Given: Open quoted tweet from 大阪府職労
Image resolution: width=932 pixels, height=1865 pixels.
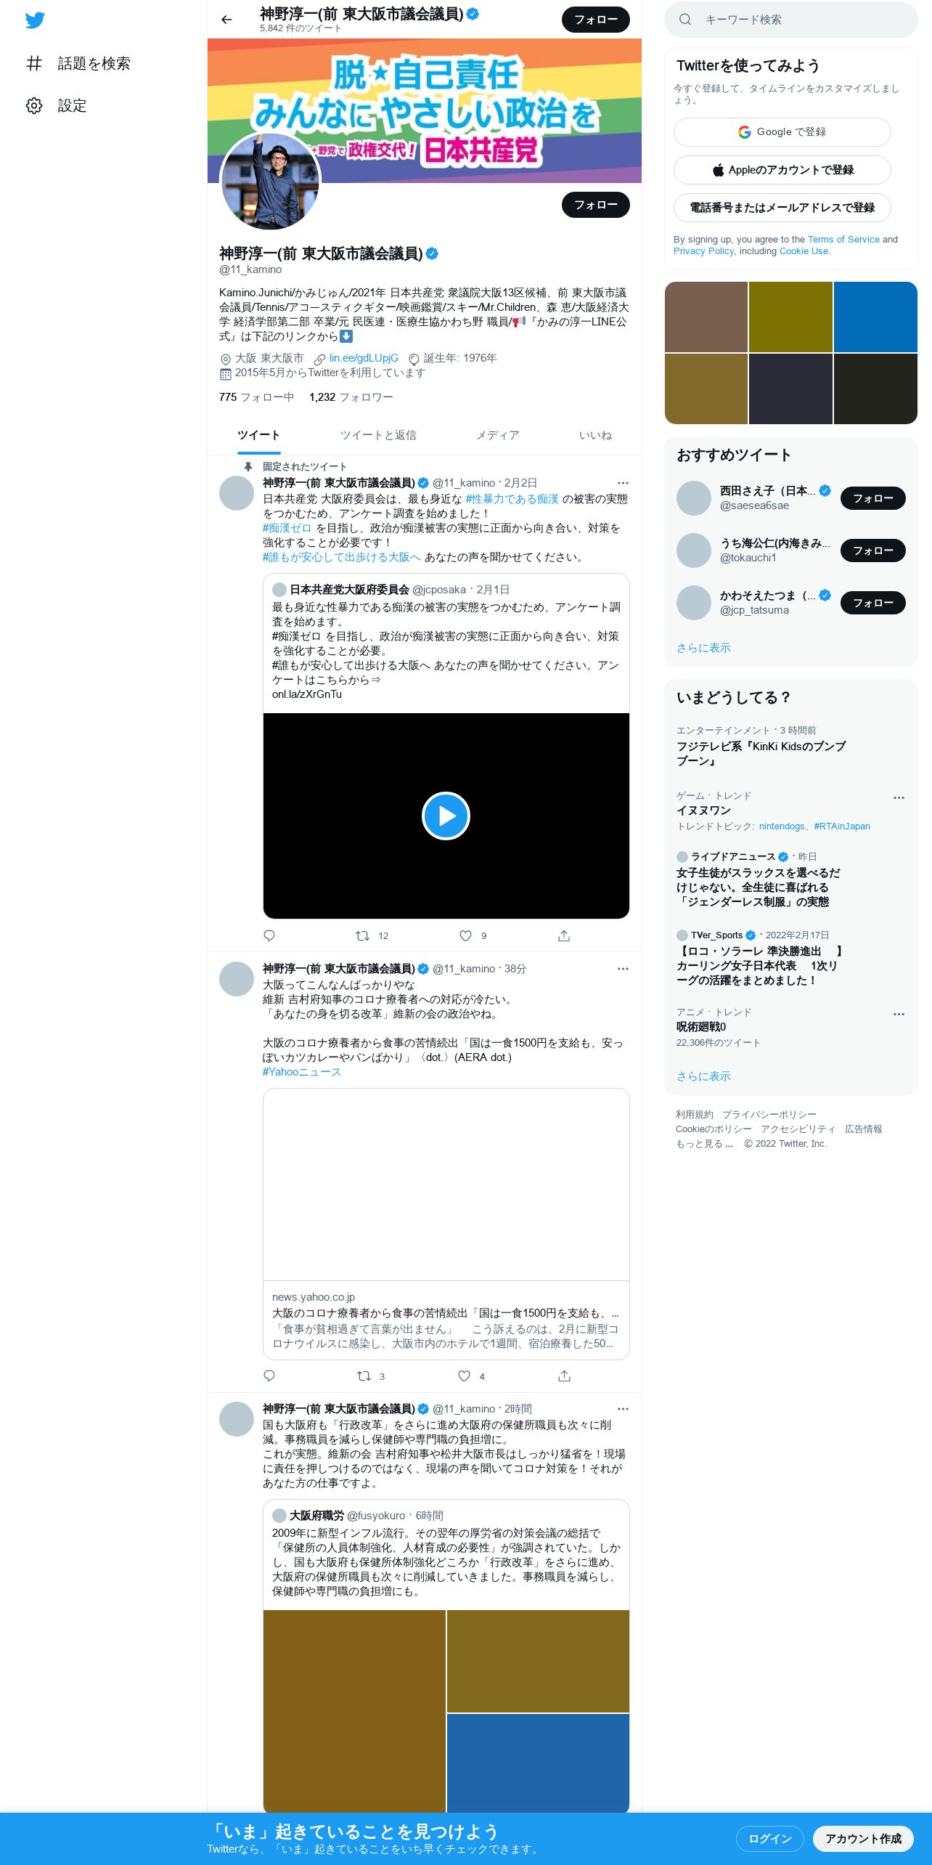Looking at the screenshot, I should [x=446, y=1657].
